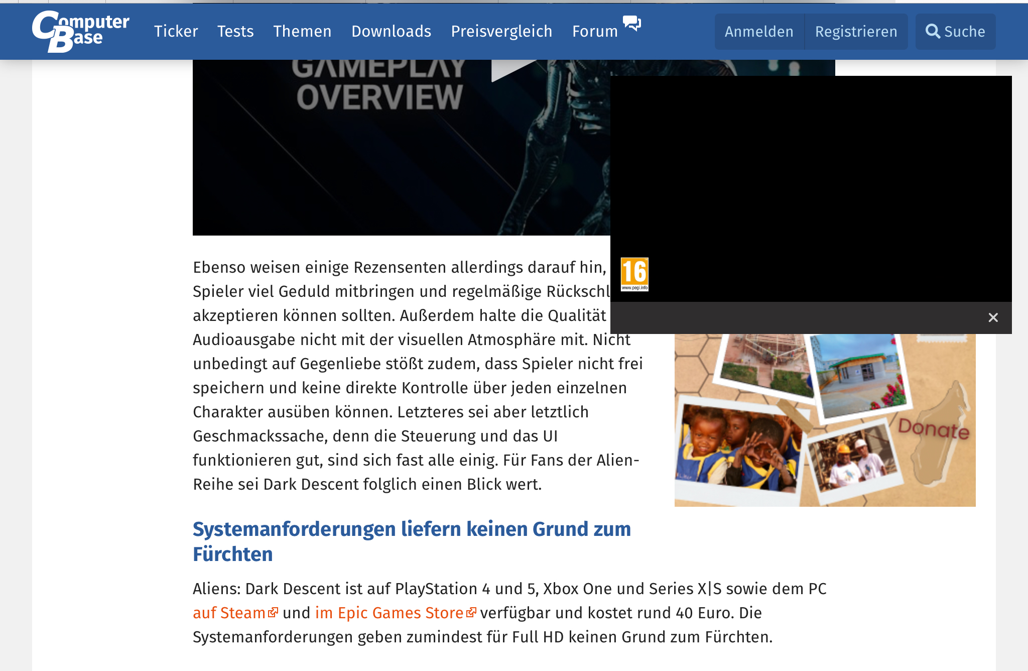Viewport: 1028px width, 671px height.
Task: Click the Forum speech bubbles icon
Action: (631, 23)
